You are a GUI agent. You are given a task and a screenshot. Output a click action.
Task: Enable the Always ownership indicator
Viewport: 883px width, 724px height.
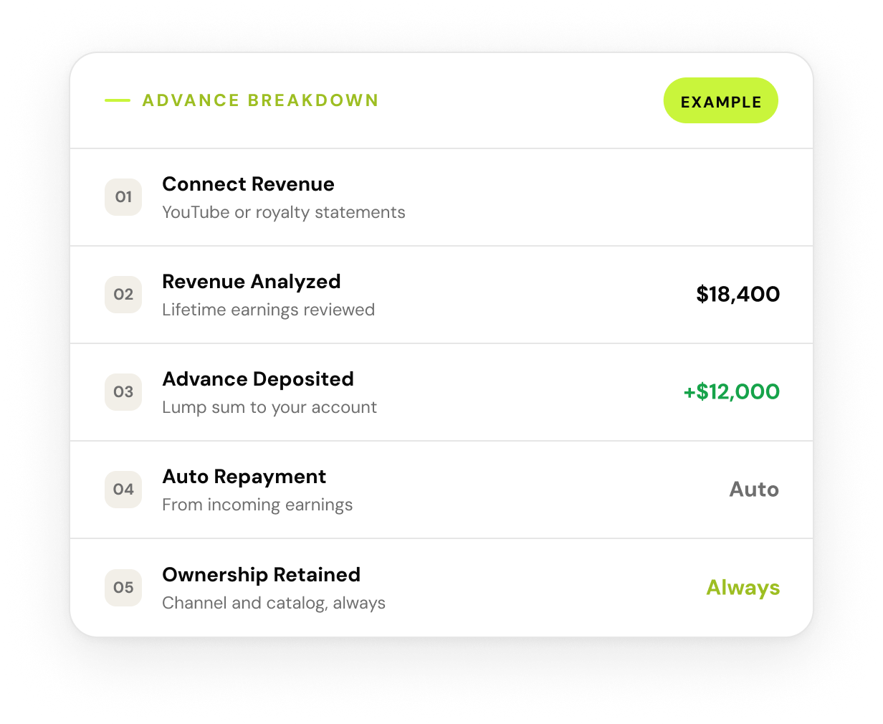(x=743, y=587)
